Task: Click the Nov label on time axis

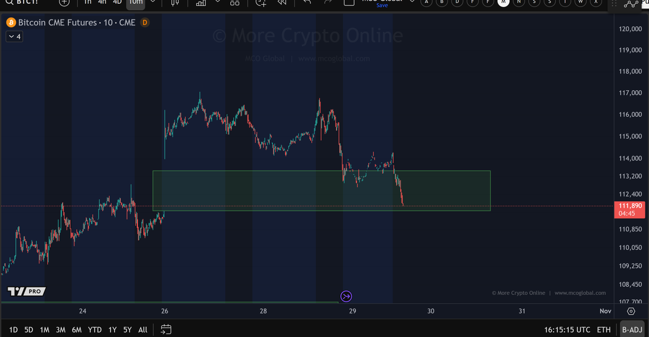Action: tap(605, 311)
